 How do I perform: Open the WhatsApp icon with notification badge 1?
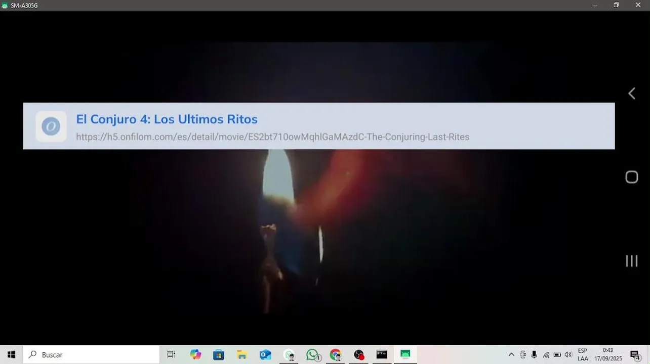click(x=313, y=355)
